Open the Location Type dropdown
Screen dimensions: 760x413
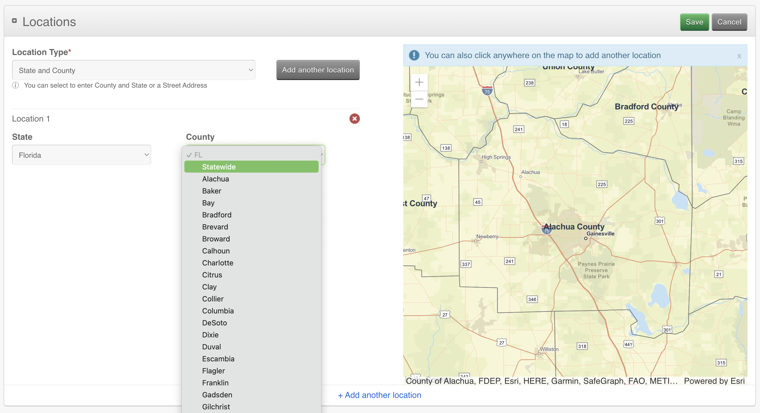pos(133,70)
